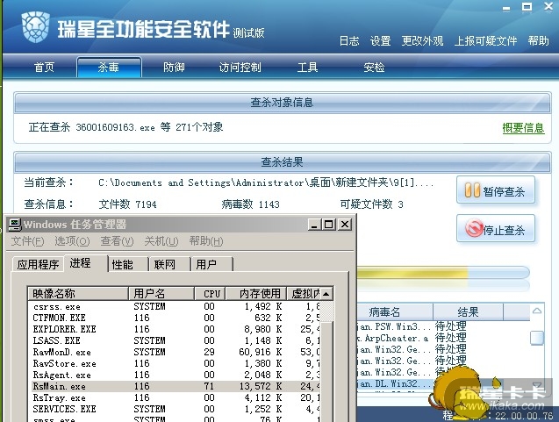Switch to 访问控制 access control tab

(x=240, y=67)
